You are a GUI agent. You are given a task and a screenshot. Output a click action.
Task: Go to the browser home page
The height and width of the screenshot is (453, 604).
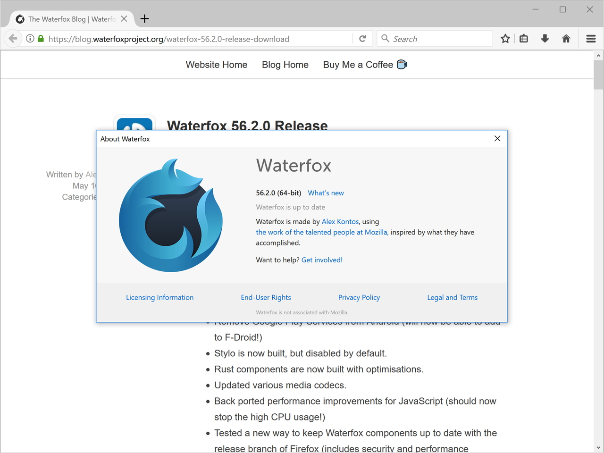(x=566, y=38)
